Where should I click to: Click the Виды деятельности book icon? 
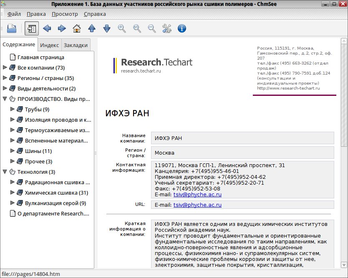12,88
